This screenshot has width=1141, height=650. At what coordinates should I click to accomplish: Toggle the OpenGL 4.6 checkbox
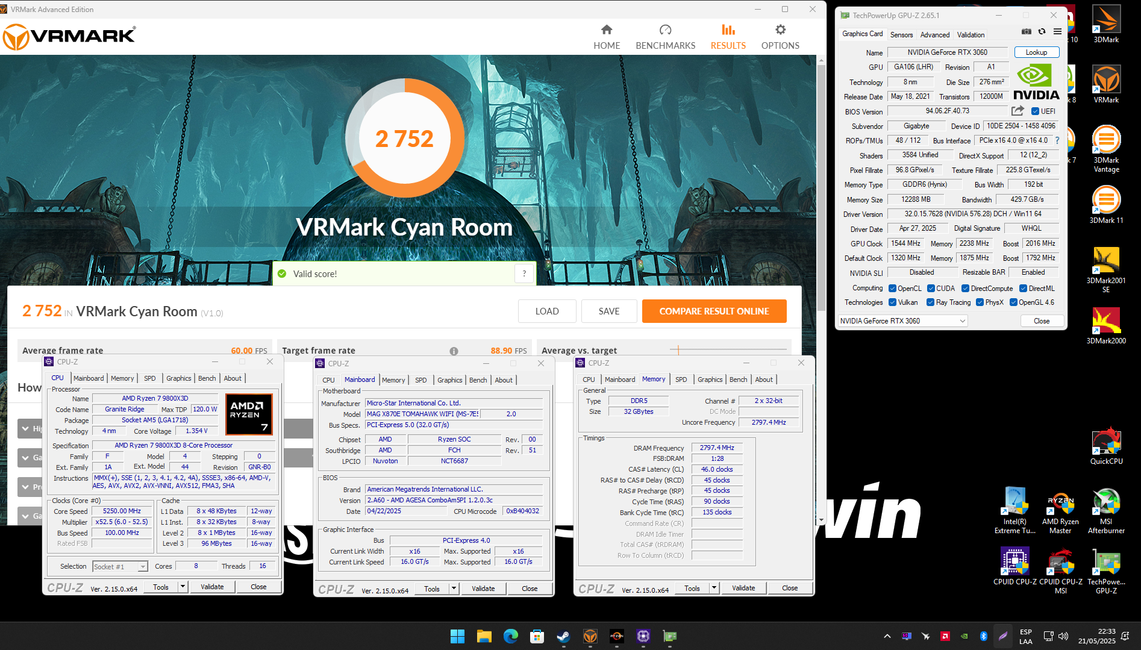click(x=1014, y=302)
